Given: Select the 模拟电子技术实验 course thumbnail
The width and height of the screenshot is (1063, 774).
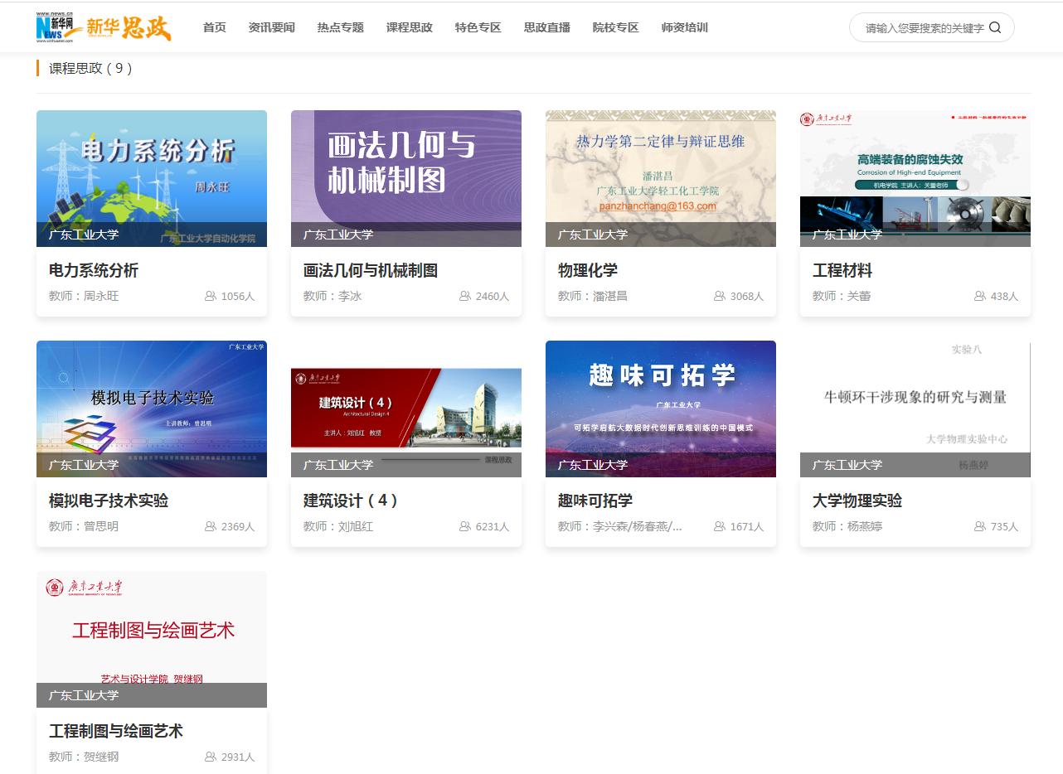Looking at the screenshot, I should click(x=152, y=409).
